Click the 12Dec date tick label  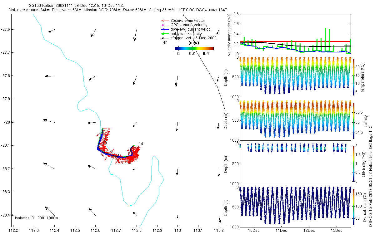pos(309,230)
